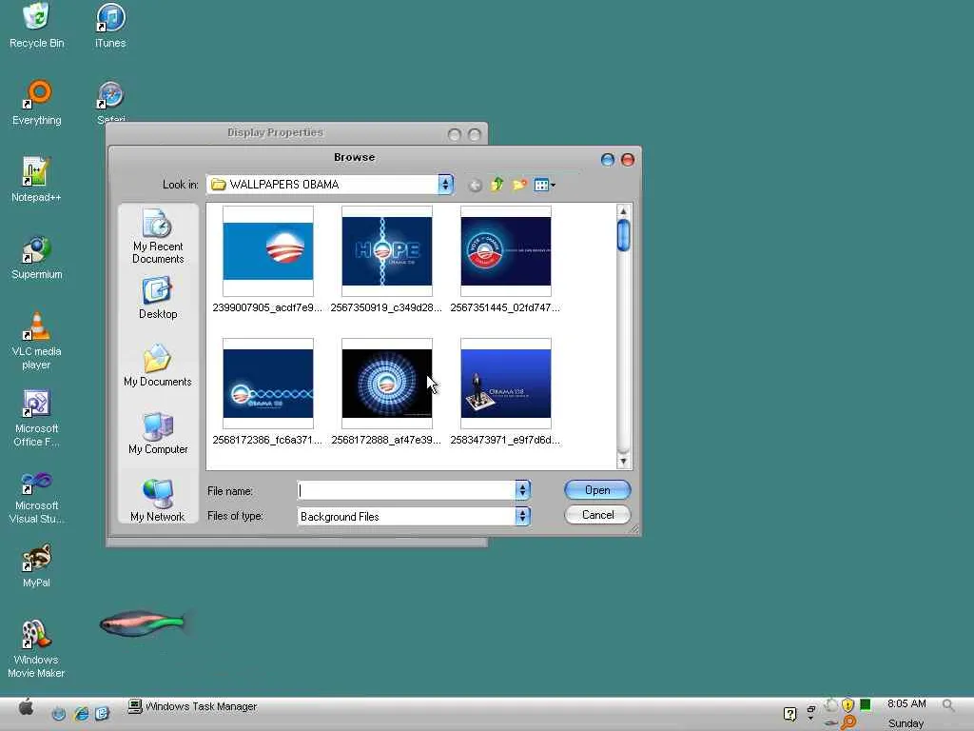The height and width of the screenshot is (731, 974).
Task: Click the Cancel button
Action: coord(597,515)
